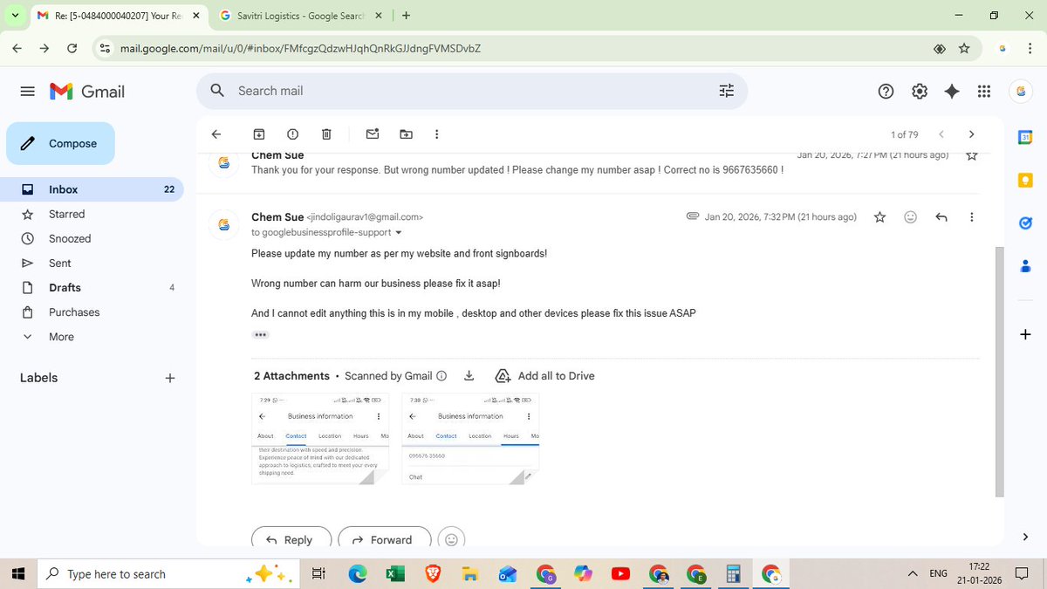Open the conversation toolbar More options menu
The height and width of the screenshot is (589, 1047).
coord(437,134)
